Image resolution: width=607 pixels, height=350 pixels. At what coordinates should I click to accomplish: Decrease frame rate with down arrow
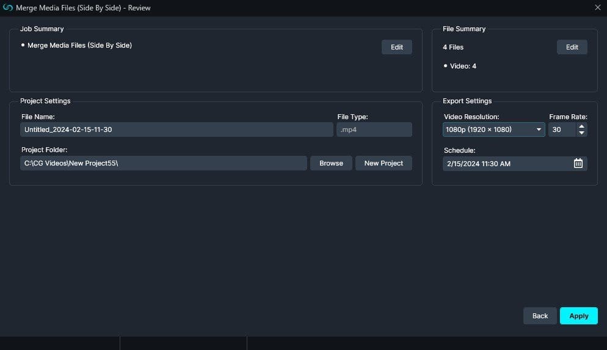pyautogui.click(x=581, y=133)
